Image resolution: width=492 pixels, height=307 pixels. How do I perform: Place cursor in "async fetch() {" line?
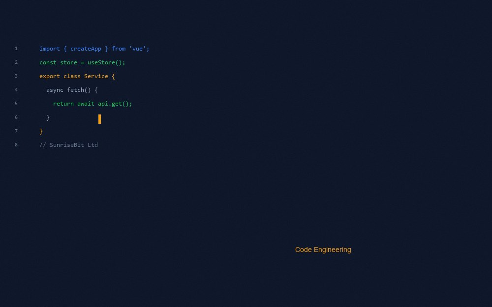click(x=72, y=90)
